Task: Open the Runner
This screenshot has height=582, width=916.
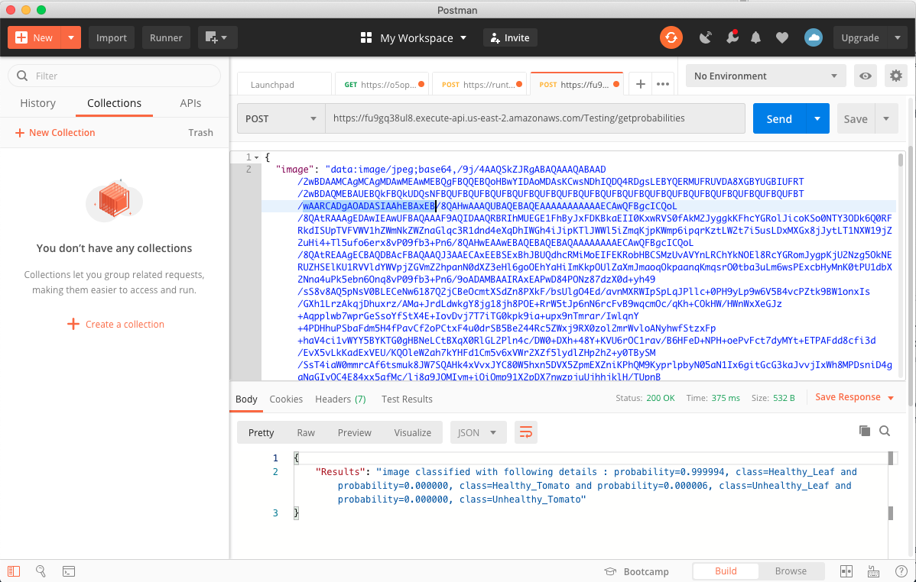Action: click(x=166, y=38)
